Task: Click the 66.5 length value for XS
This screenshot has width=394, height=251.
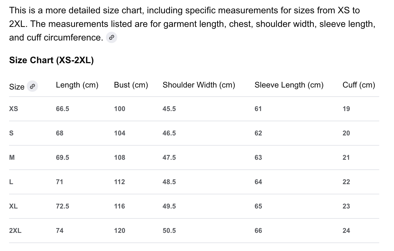Action: 62,109
